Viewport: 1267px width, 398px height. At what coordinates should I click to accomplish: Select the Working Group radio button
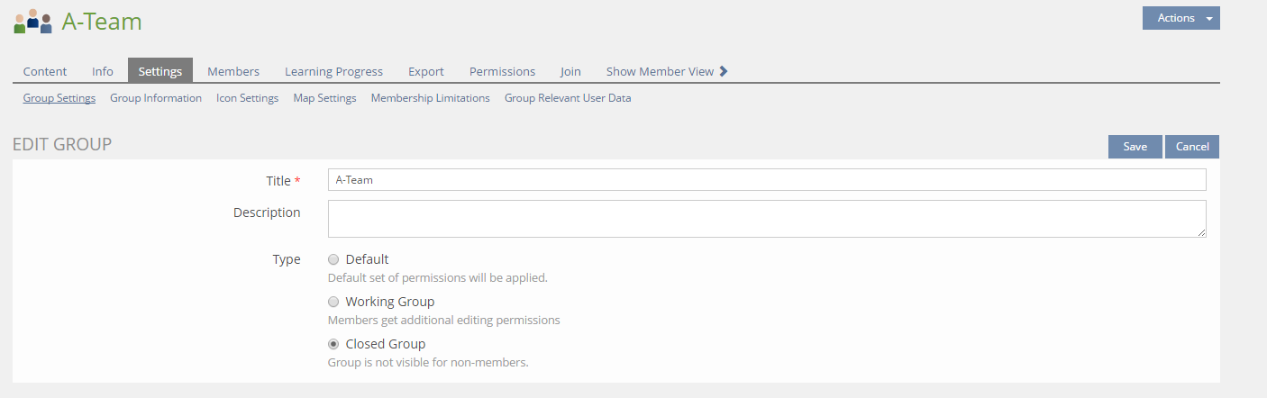click(333, 302)
